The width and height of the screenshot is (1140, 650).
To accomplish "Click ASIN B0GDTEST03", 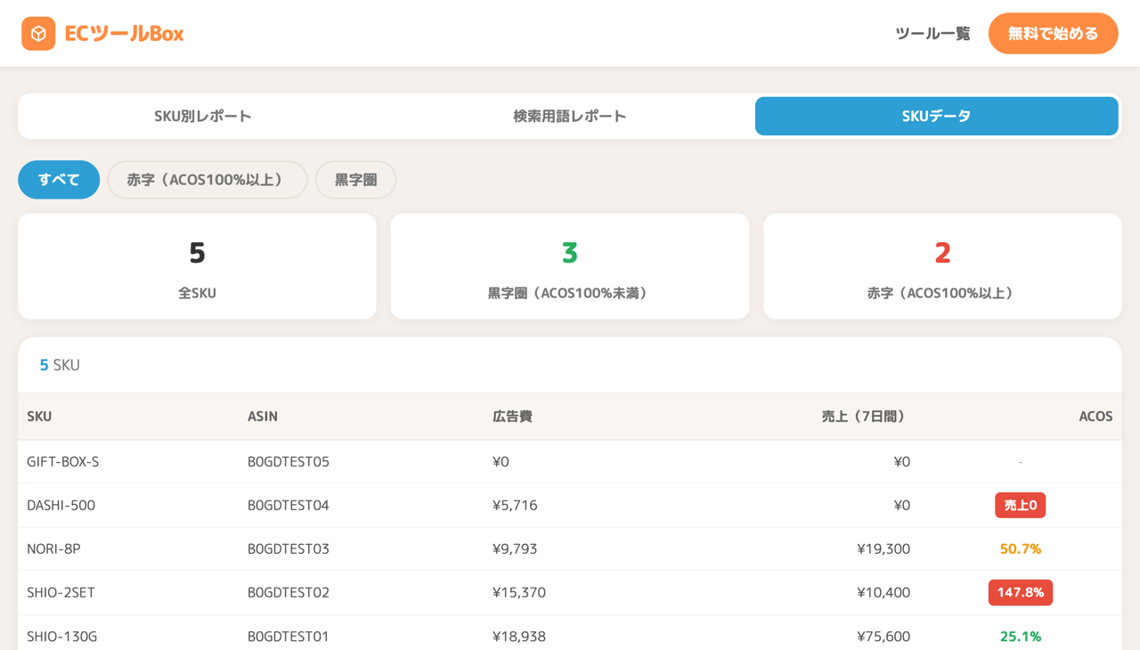I will tap(289, 549).
